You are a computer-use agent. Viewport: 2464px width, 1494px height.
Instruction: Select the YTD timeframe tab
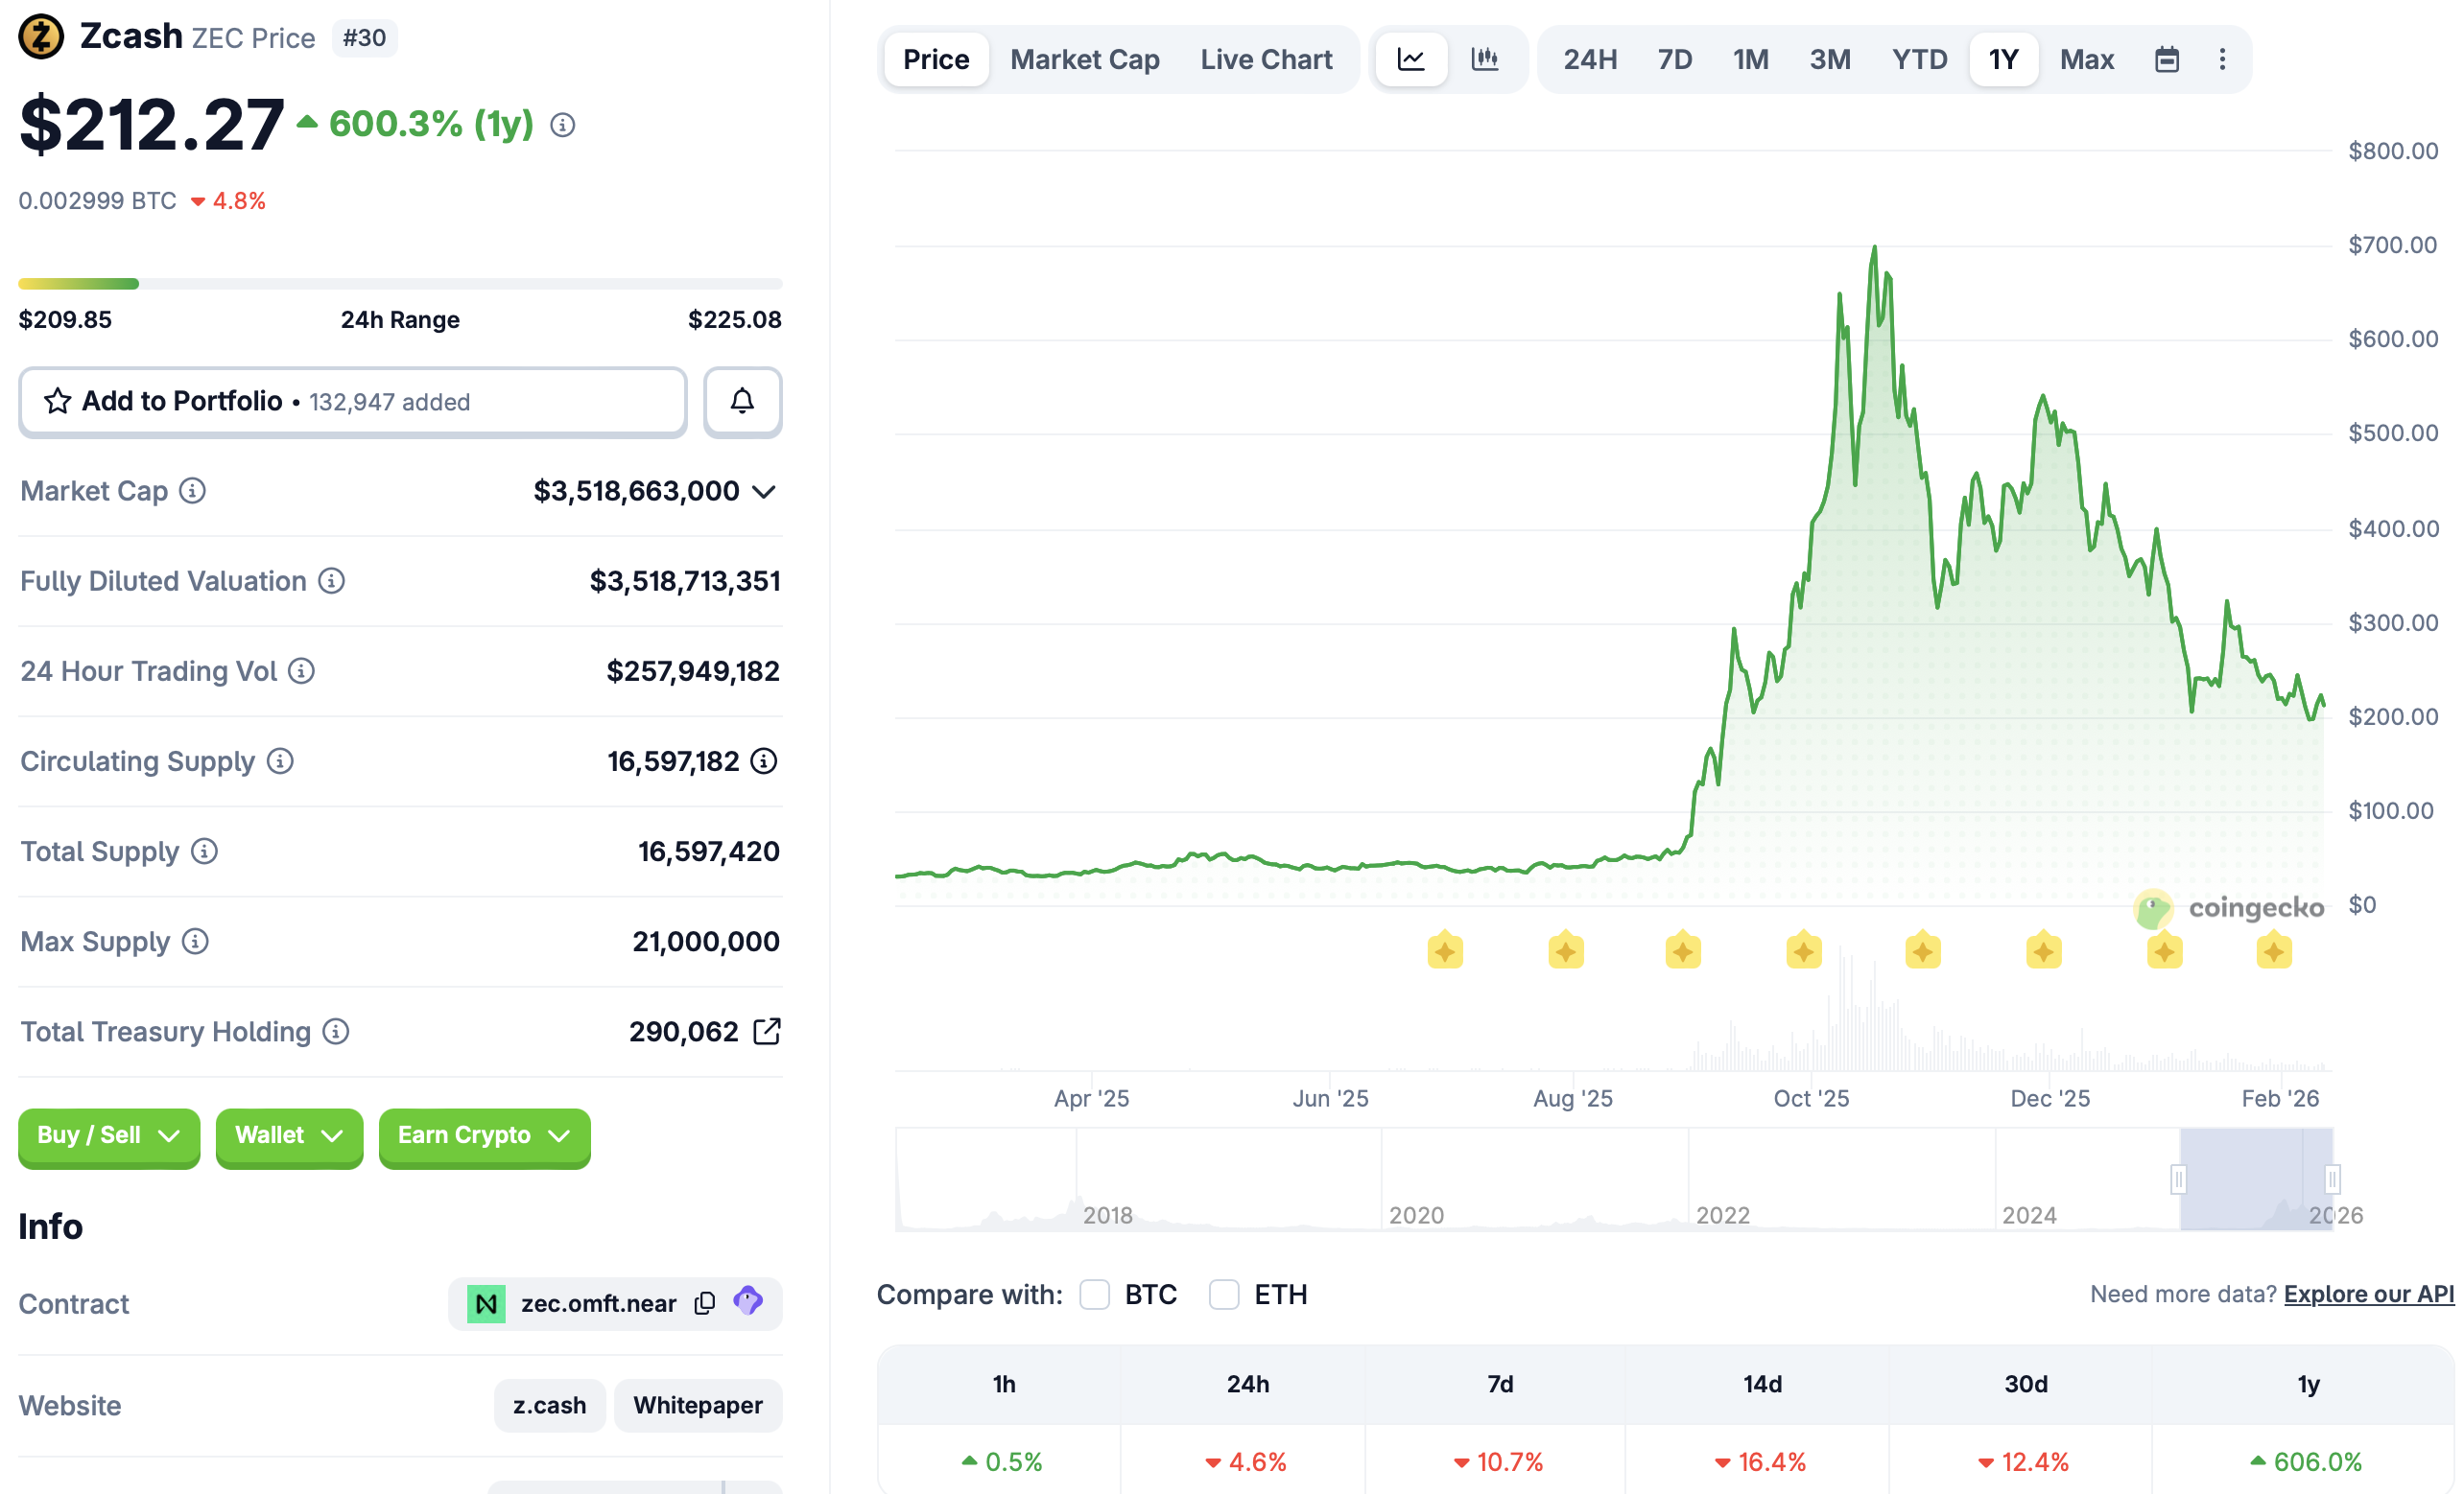1918,58
